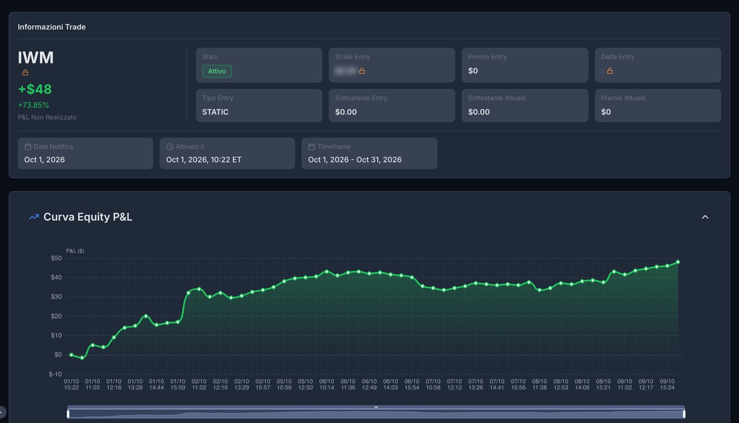
Task: Click the lock icon in Delta Entry card
Action: click(610, 71)
